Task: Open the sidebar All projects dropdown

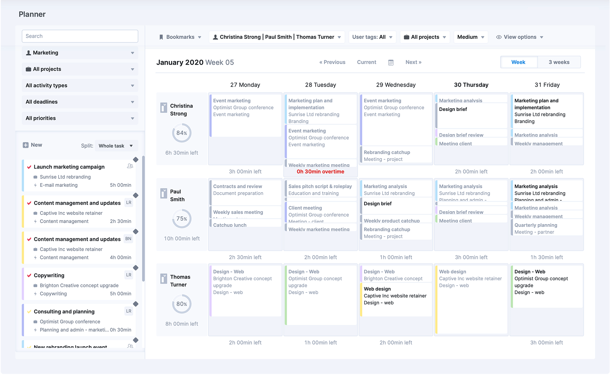Action: (x=80, y=69)
